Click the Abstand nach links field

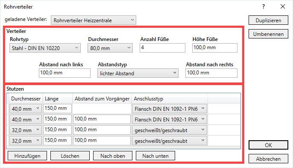click(64, 73)
